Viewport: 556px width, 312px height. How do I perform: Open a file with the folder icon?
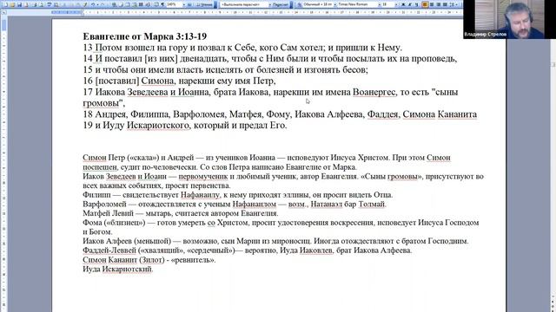pos(13,4)
